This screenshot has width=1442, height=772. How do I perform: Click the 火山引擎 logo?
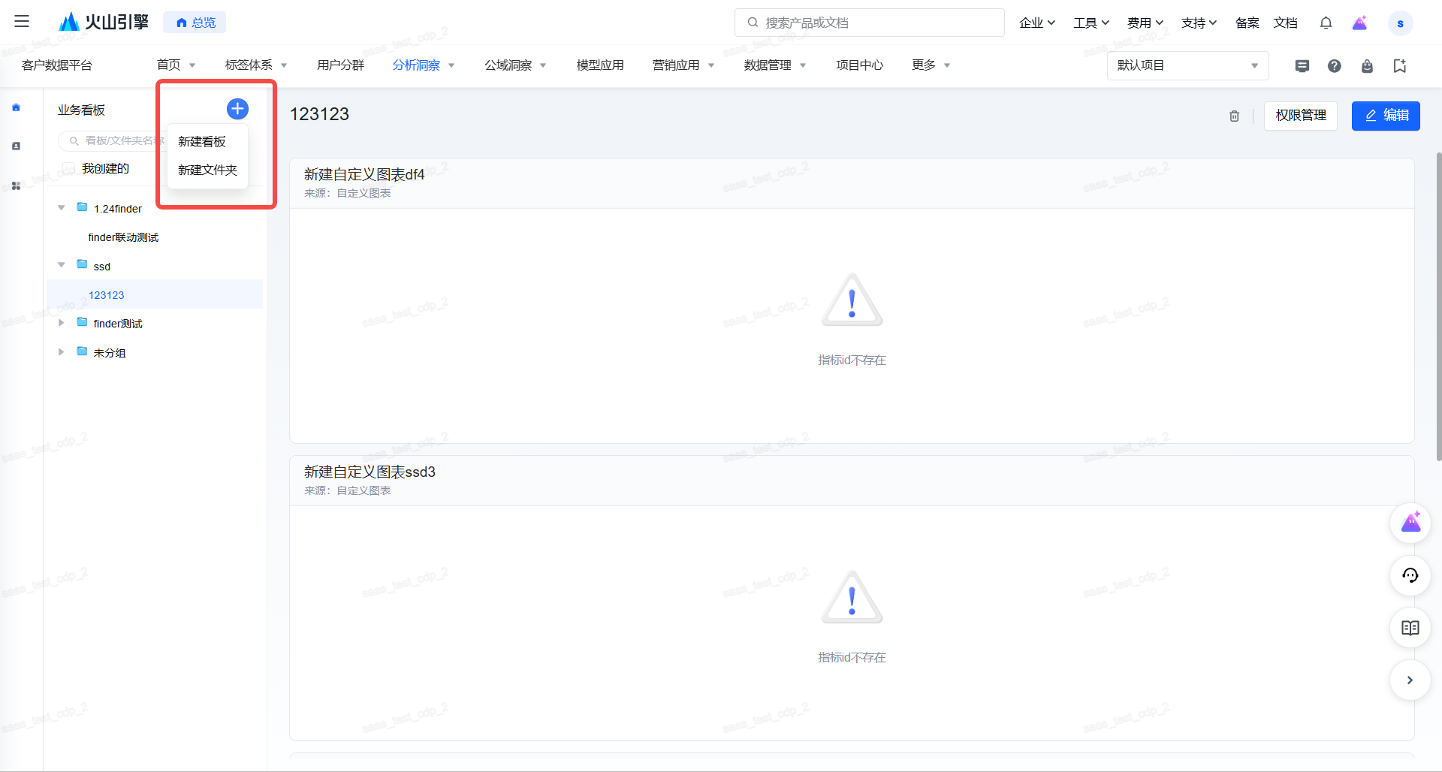pyautogui.click(x=104, y=22)
